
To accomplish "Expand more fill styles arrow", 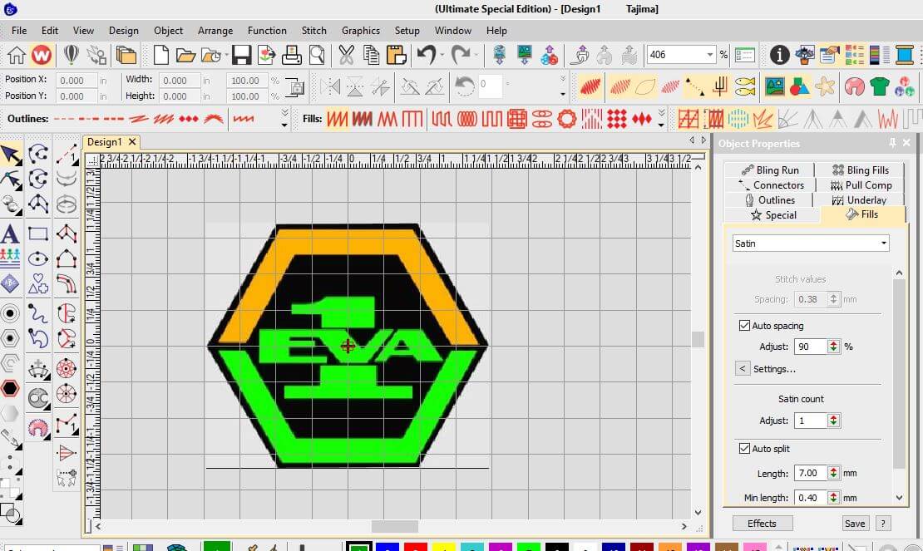I will (662, 118).
